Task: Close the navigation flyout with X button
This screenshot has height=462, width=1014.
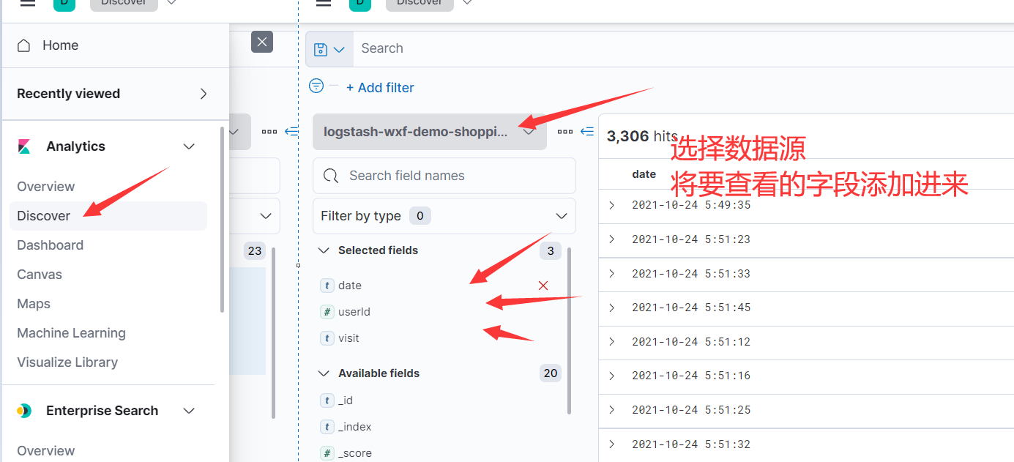Action: coord(262,42)
